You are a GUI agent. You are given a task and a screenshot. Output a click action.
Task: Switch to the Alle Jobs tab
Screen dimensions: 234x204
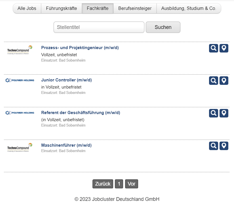tap(27, 9)
